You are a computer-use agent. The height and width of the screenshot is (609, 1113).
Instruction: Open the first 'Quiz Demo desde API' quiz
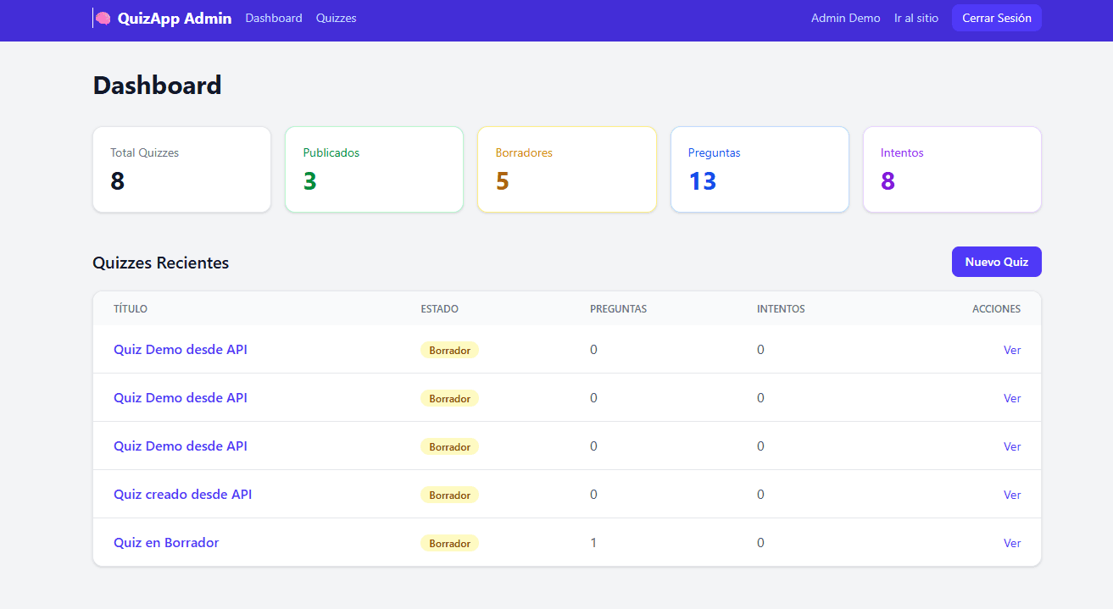point(180,349)
